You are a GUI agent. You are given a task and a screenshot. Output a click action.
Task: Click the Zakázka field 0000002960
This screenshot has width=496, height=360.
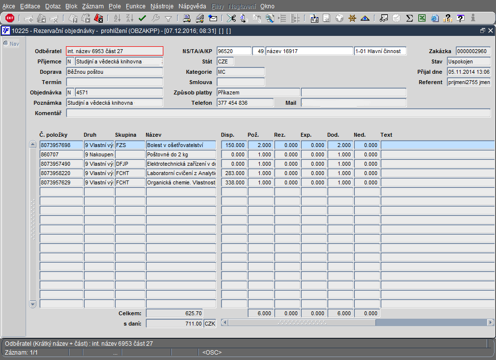click(473, 51)
